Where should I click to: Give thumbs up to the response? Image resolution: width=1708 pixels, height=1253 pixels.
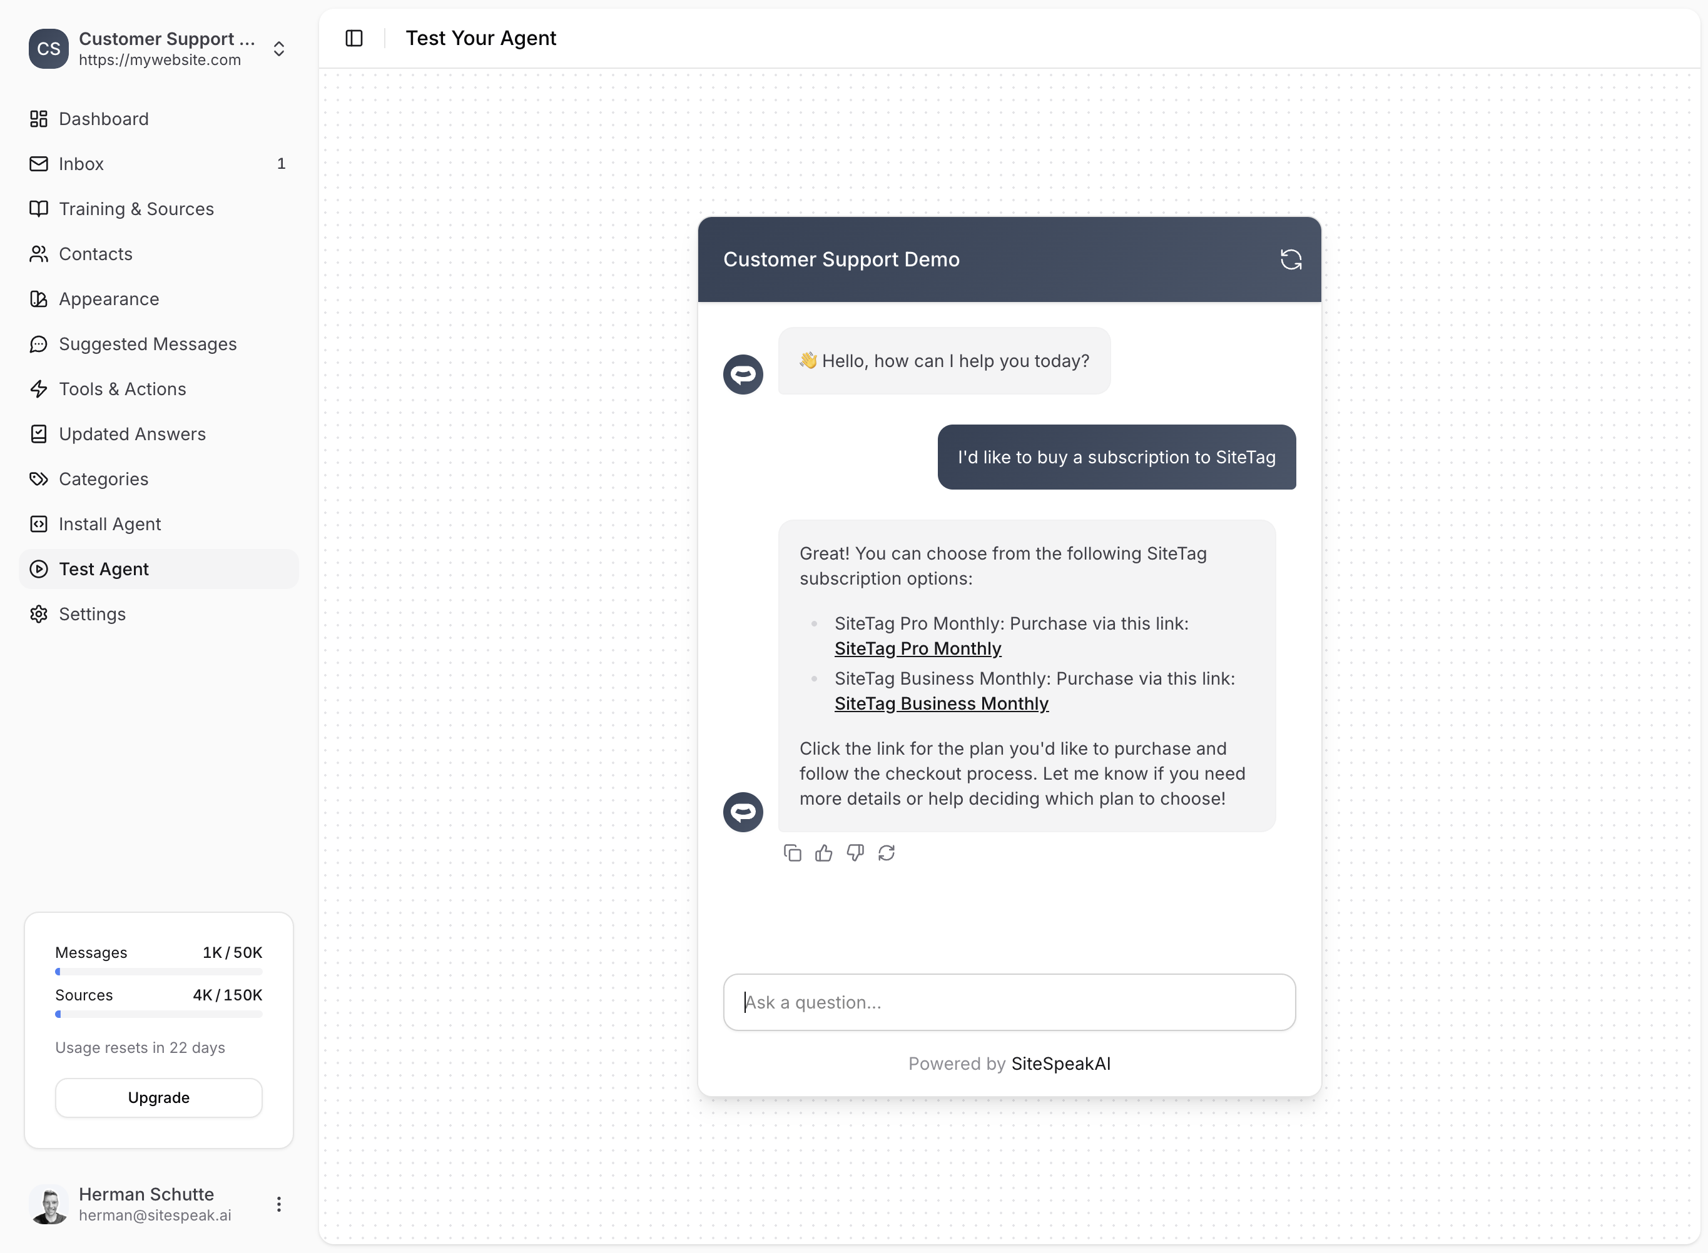(823, 853)
